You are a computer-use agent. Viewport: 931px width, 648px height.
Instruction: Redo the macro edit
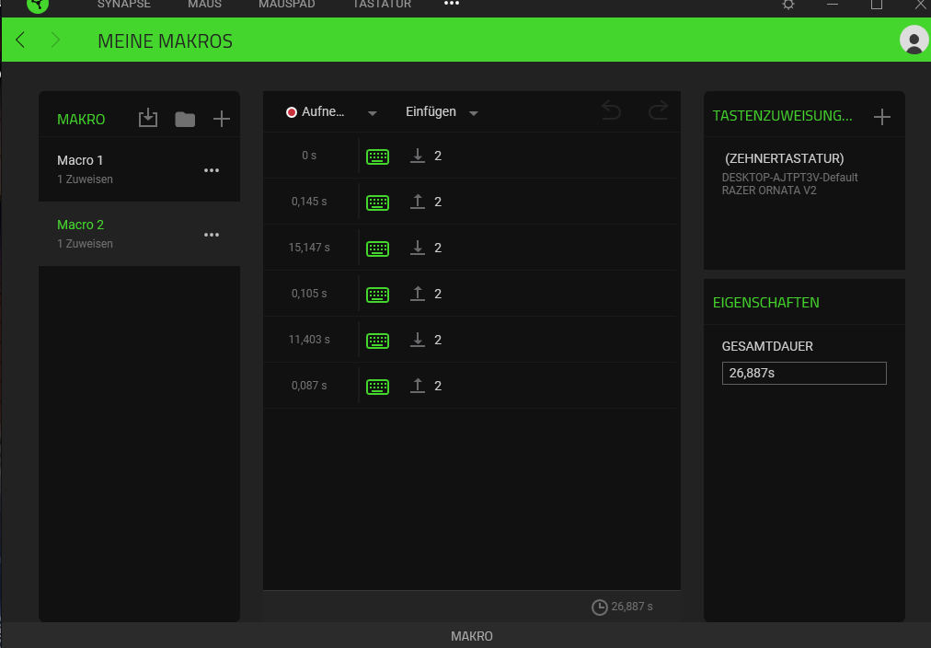(658, 110)
